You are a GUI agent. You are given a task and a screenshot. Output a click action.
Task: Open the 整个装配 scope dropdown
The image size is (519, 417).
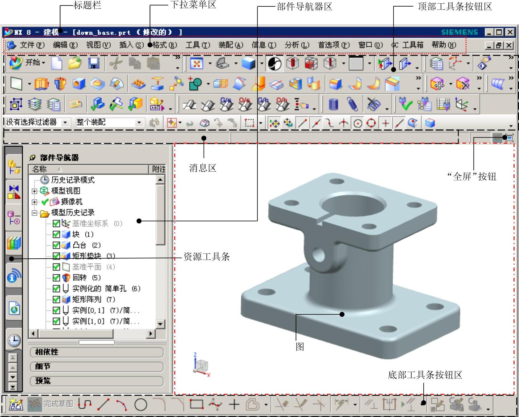coord(139,122)
